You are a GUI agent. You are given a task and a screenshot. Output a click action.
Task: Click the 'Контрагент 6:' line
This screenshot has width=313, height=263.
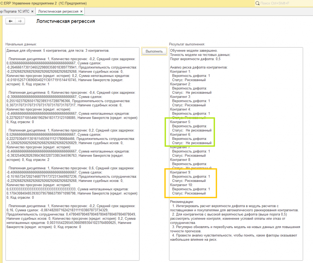coord(180,135)
